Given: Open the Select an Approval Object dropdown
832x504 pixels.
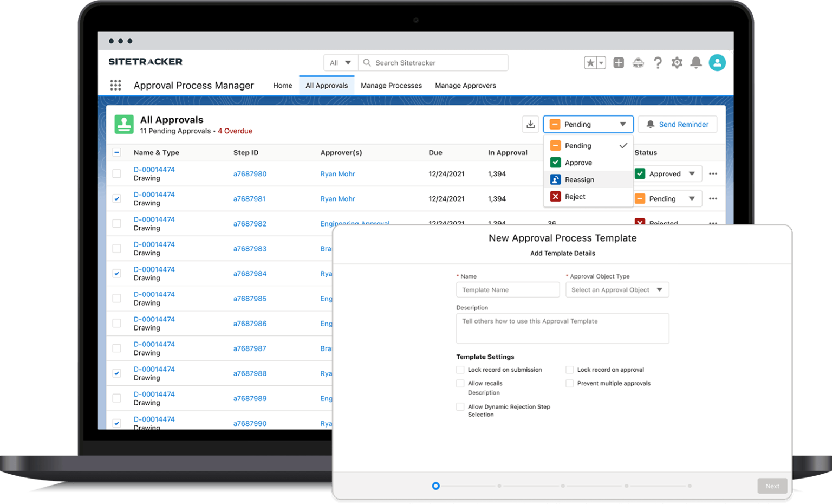Looking at the screenshot, I should (x=617, y=289).
